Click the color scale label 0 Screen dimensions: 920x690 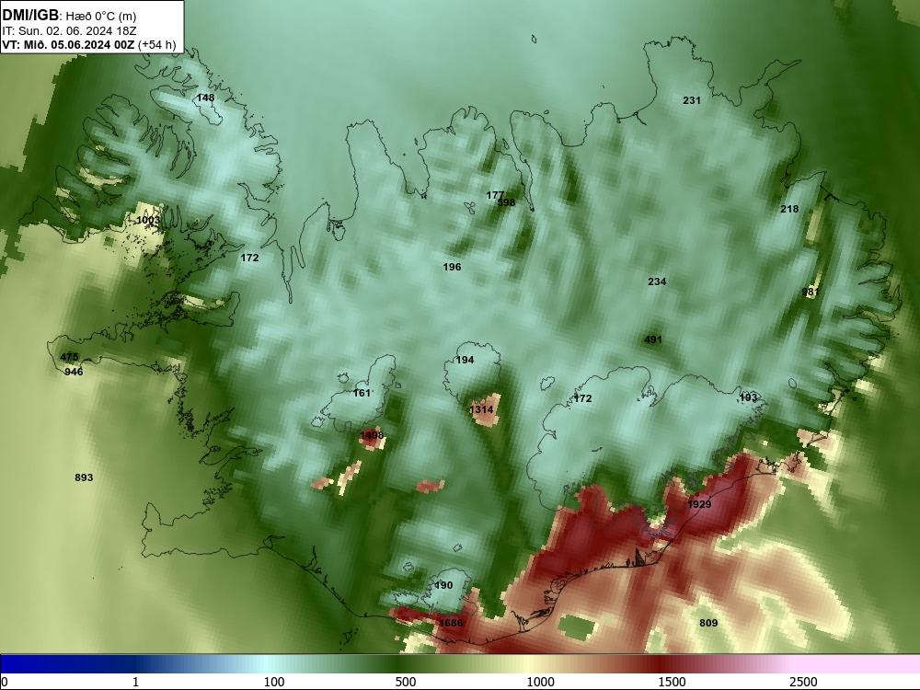[x=5, y=682]
